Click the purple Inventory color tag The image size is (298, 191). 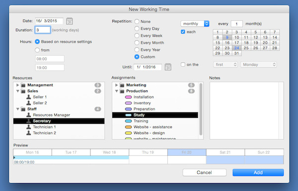pos(128,103)
